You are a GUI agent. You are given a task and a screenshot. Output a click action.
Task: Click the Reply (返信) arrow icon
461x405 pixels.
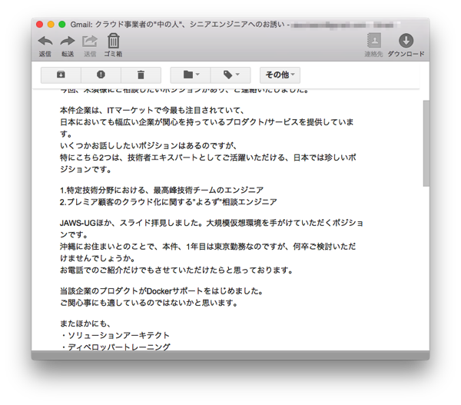coord(45,41)
